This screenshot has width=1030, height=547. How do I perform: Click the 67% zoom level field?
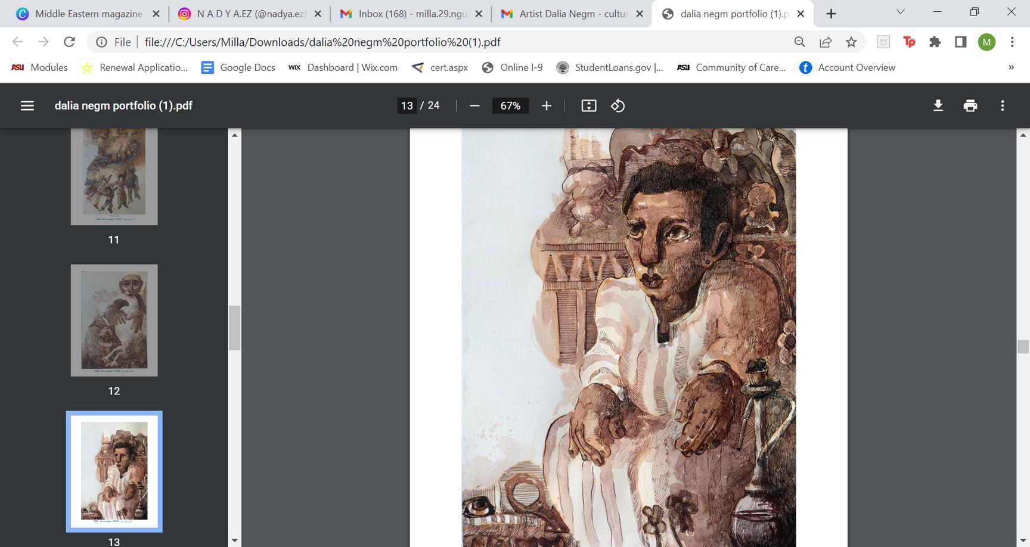[510, 105]
